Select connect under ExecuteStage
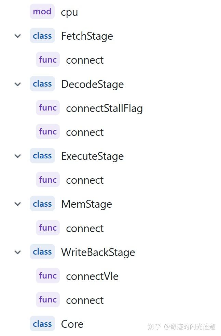The width and height of the screenshot is (221, 336). pyautogui.click(x=85, y=180)
